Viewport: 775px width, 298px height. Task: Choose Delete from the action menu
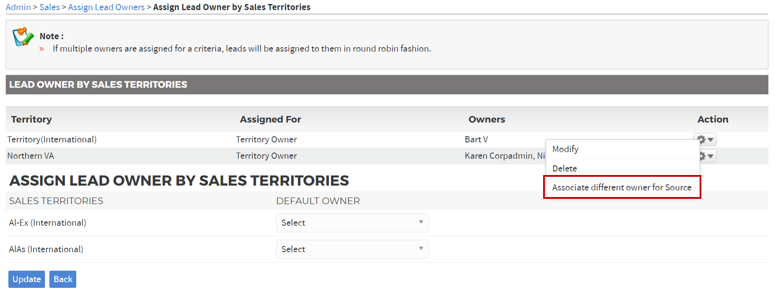(x=564, y=168)
